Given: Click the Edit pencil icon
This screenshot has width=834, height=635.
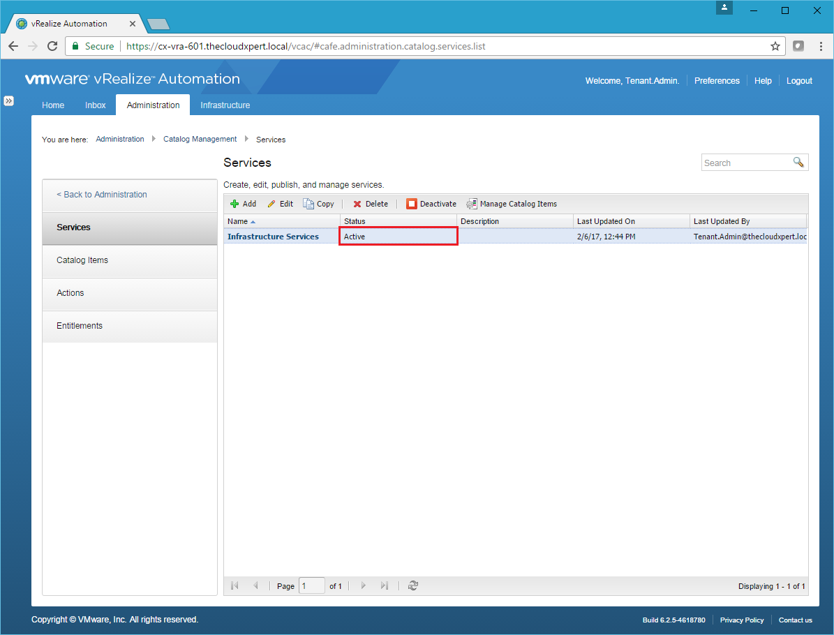Looking at the screenshot, I should point(271,204).
